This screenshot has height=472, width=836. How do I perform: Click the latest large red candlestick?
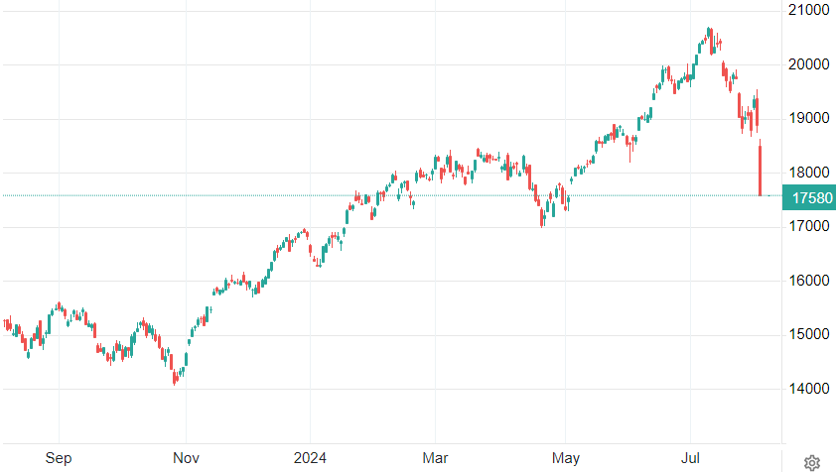tap(761, 171)
